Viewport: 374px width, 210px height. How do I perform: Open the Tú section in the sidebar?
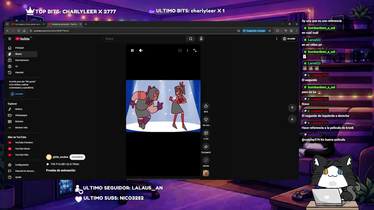tap(22, 66)
